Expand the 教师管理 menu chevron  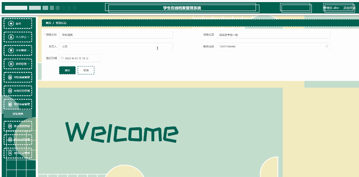coord(28,64)
